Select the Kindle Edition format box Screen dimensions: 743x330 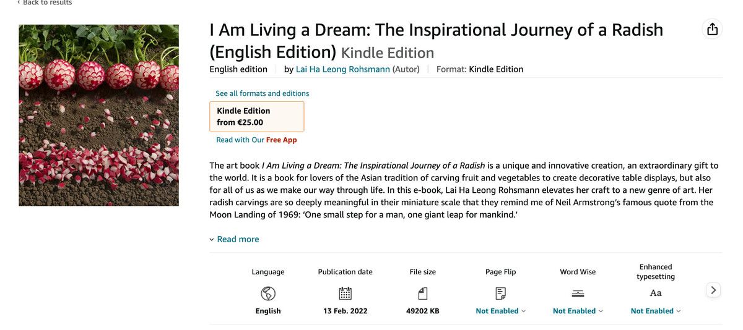tap(257, 117)
